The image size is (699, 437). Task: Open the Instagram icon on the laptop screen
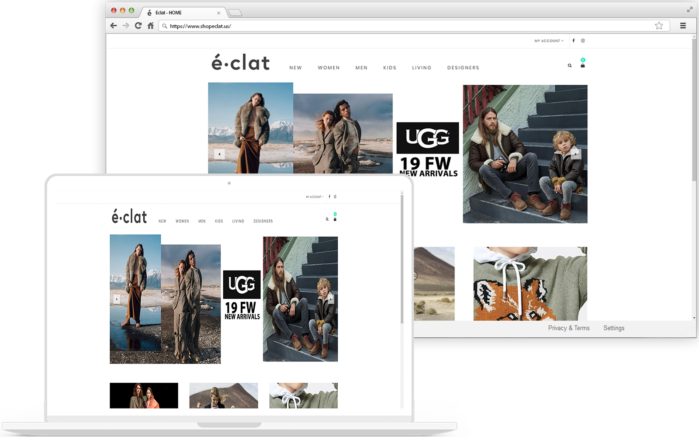(335, 197)
